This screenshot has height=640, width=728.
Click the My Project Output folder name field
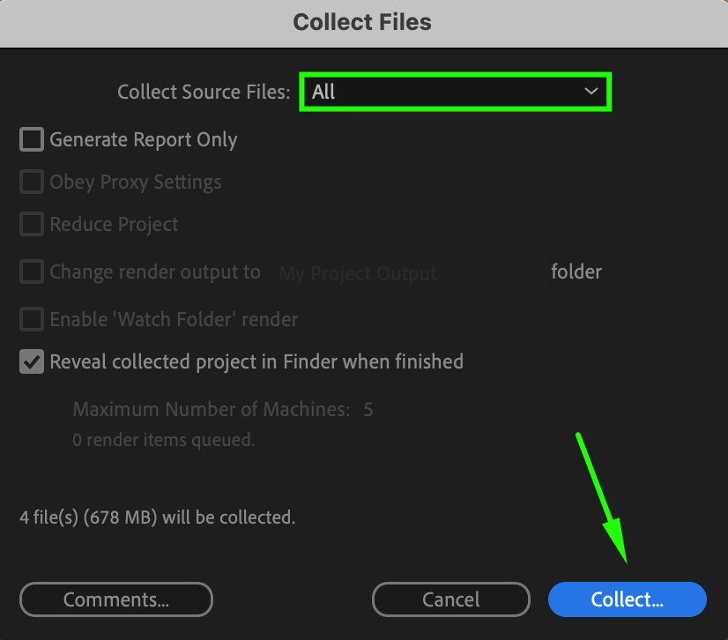coord(405,272)
